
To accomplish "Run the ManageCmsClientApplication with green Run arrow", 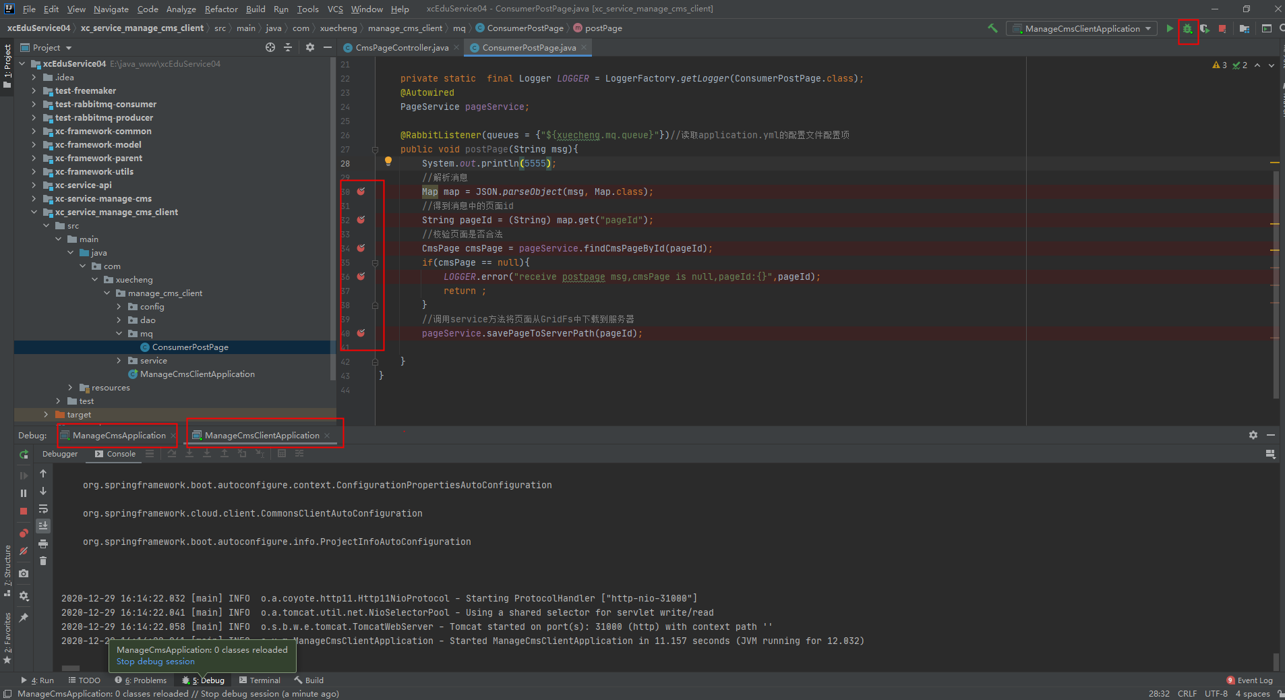I will [1170, 29].
